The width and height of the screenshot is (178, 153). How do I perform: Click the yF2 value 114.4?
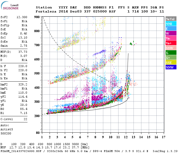[23, 97]
